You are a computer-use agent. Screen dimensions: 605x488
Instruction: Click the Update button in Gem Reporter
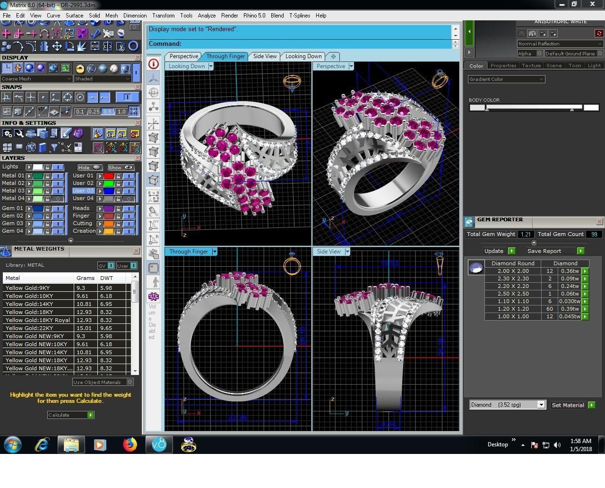coord(499,251)
